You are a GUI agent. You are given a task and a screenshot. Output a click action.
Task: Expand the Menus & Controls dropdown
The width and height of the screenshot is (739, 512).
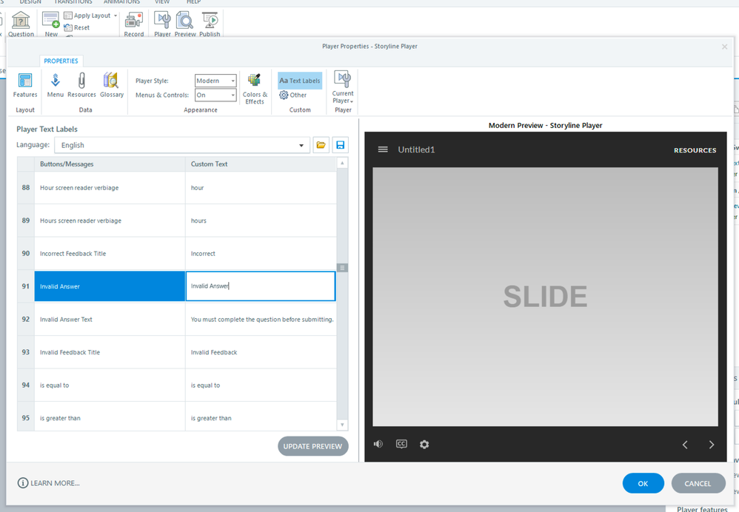tap(215, 95)
